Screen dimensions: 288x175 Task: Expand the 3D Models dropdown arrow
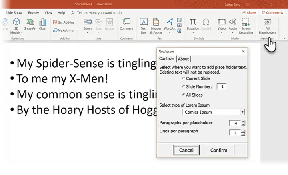point(22,33)
